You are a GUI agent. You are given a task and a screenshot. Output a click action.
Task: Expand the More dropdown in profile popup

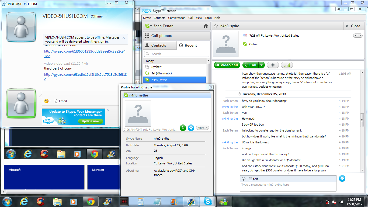[x=202, y=128]
